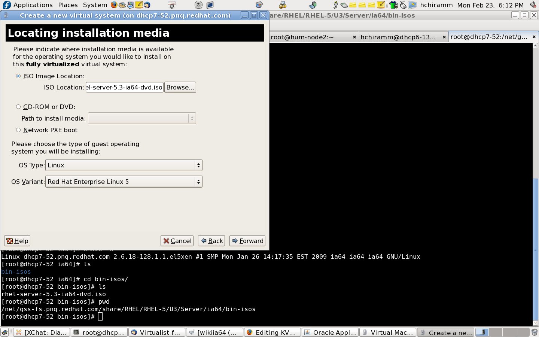Launch Firefox from the top panel
This screenshot has width=539, height=337.
click(114, 5)
